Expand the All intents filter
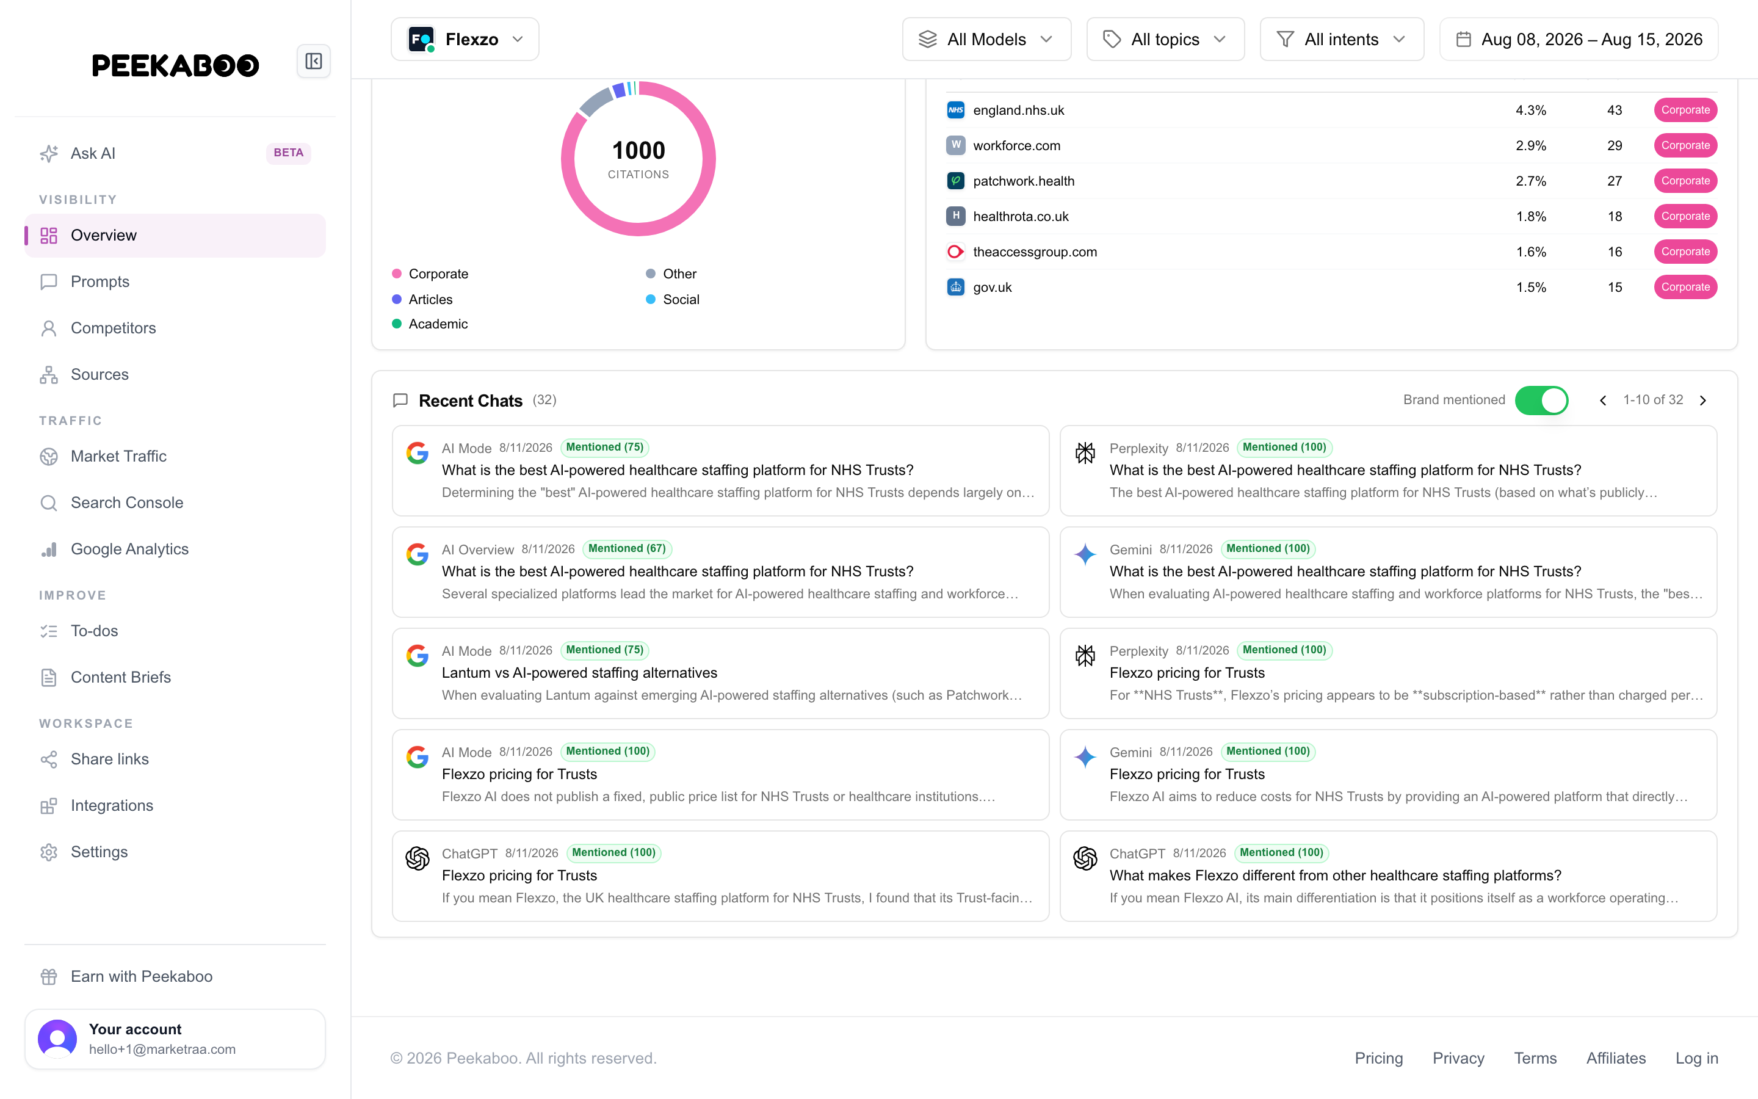 tap(1341, 39)
